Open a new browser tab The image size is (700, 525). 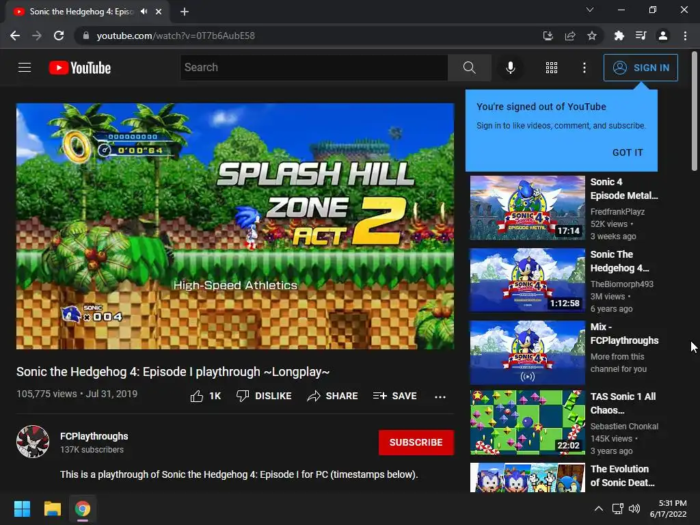[185, 12]
